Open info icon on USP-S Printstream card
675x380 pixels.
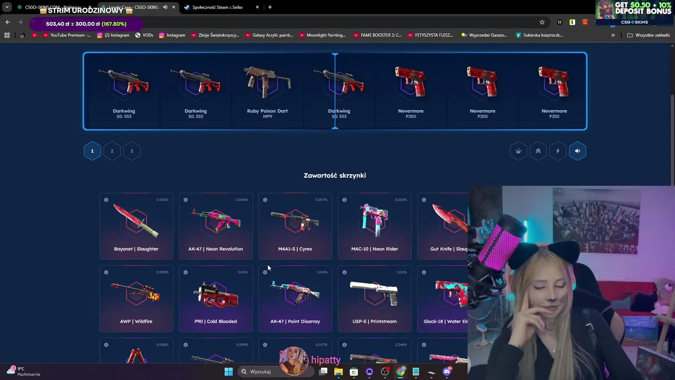coord(344,272)
